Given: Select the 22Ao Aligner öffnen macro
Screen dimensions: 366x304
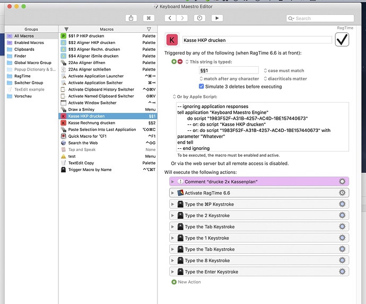Looking at the screenshot, I should click(x=108, y=62).
